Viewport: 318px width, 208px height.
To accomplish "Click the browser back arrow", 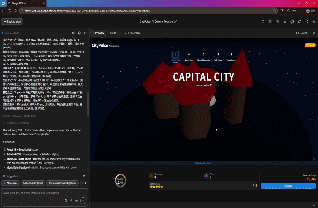I will click(3, 11).
